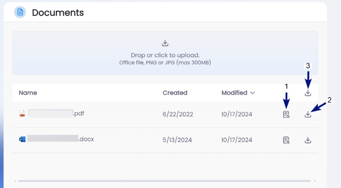Preview the .docx document
The height and width of the screenshot is (188, 341).
[x=286, y=140]
